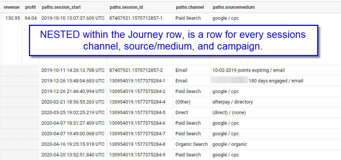Viewport: 341px width, 160px height.
Task: Click the afterpay / directory cell
Action: [232, 102]
